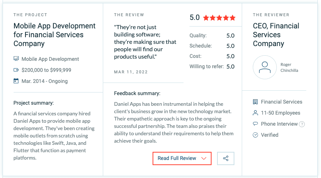Click the speech bubble Phone Interview icon
Viewport: 321px width, 178px height.
point(255,124)
